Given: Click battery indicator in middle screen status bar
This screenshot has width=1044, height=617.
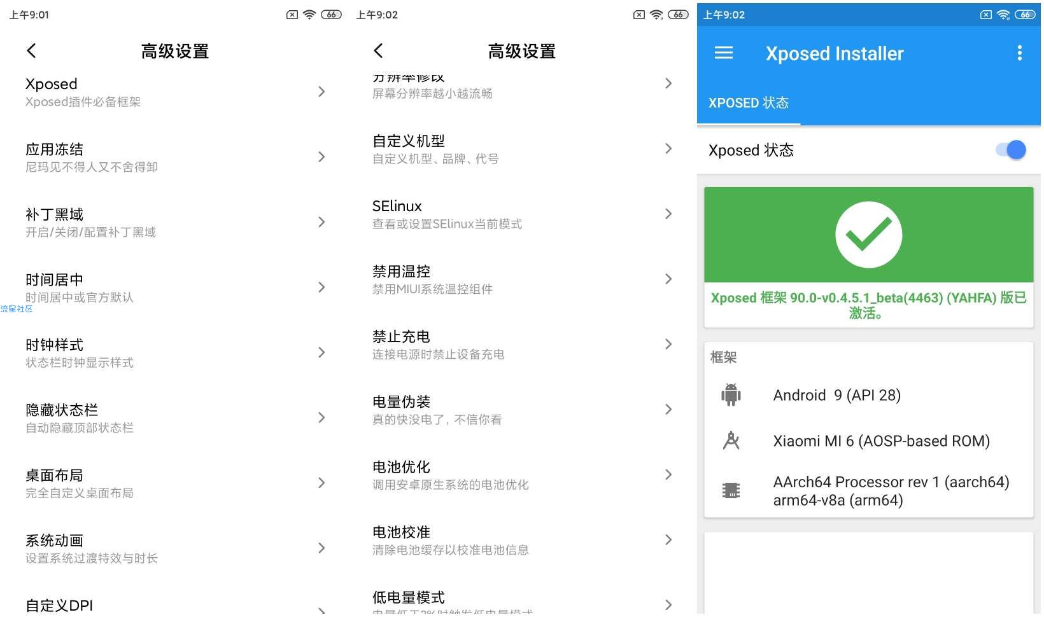Looking at the screenshot, I should (x=678, y=15).
